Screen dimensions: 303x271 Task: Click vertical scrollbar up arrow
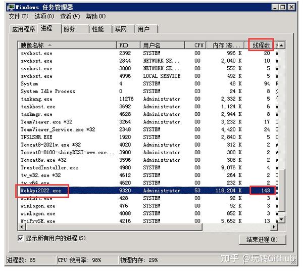[281, 46]
